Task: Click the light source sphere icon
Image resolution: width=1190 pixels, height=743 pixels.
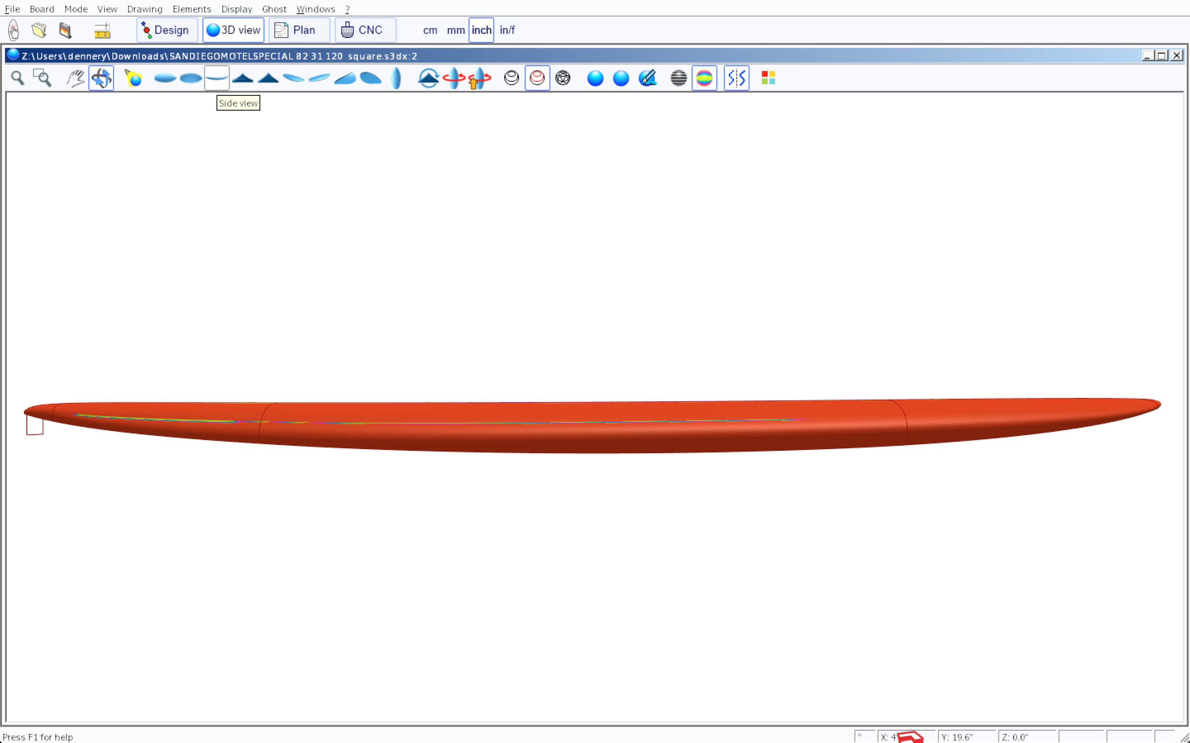Action: tap(133, 78)
